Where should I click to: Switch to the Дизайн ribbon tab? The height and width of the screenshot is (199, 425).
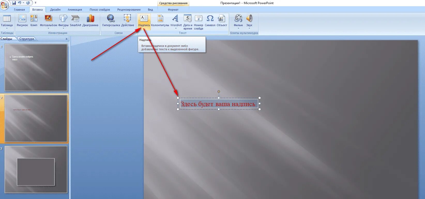[55, 10]
